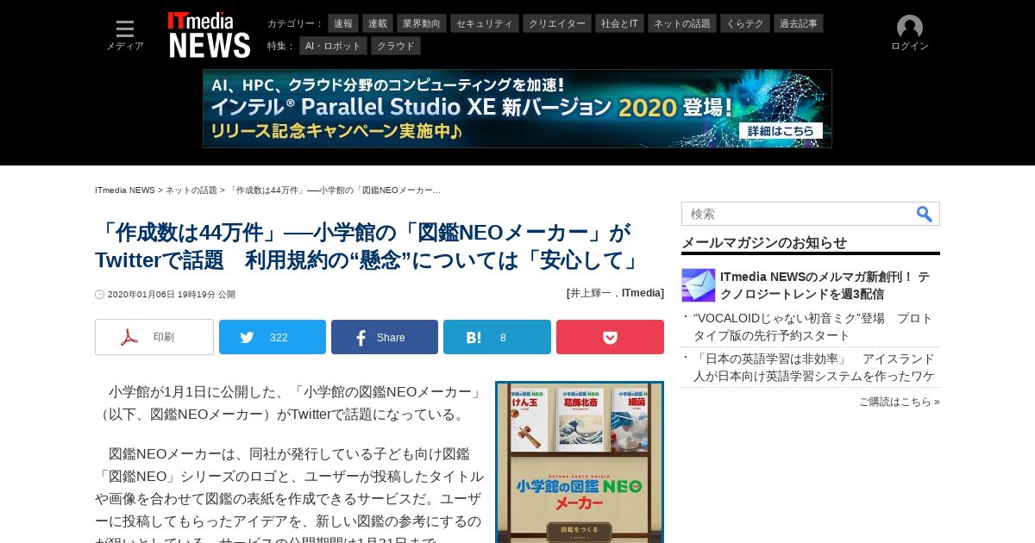1035x543 pixels.
Task: Click the Twitter share count 322
Action: (x=279, y=337)
